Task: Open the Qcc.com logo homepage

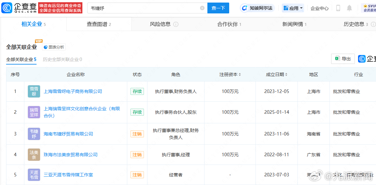Action: pos(19,8)
